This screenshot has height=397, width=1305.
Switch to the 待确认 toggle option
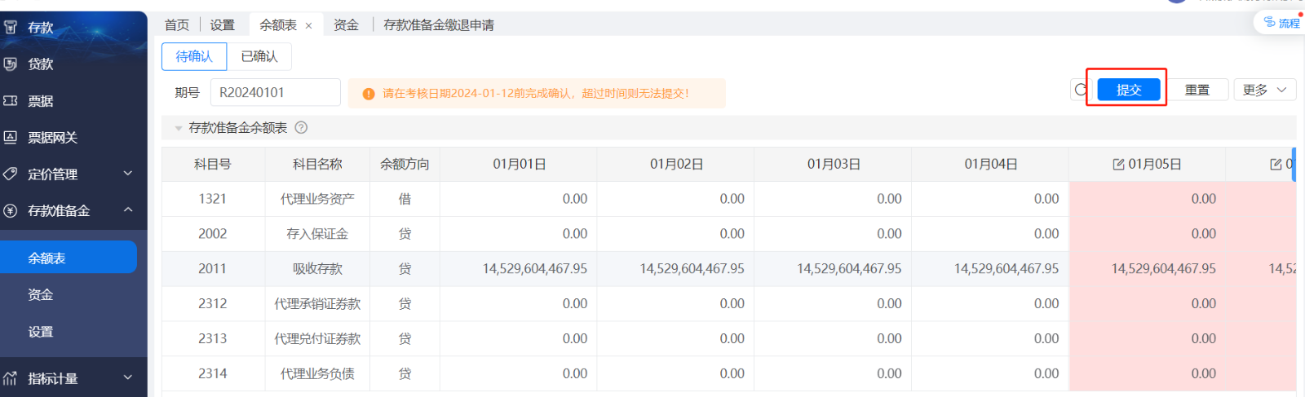coord(194,56)
